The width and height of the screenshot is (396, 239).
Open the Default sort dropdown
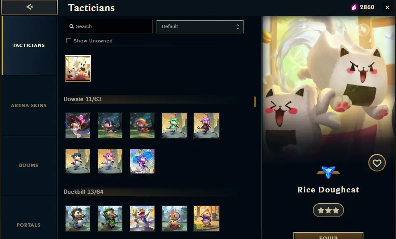200,26
